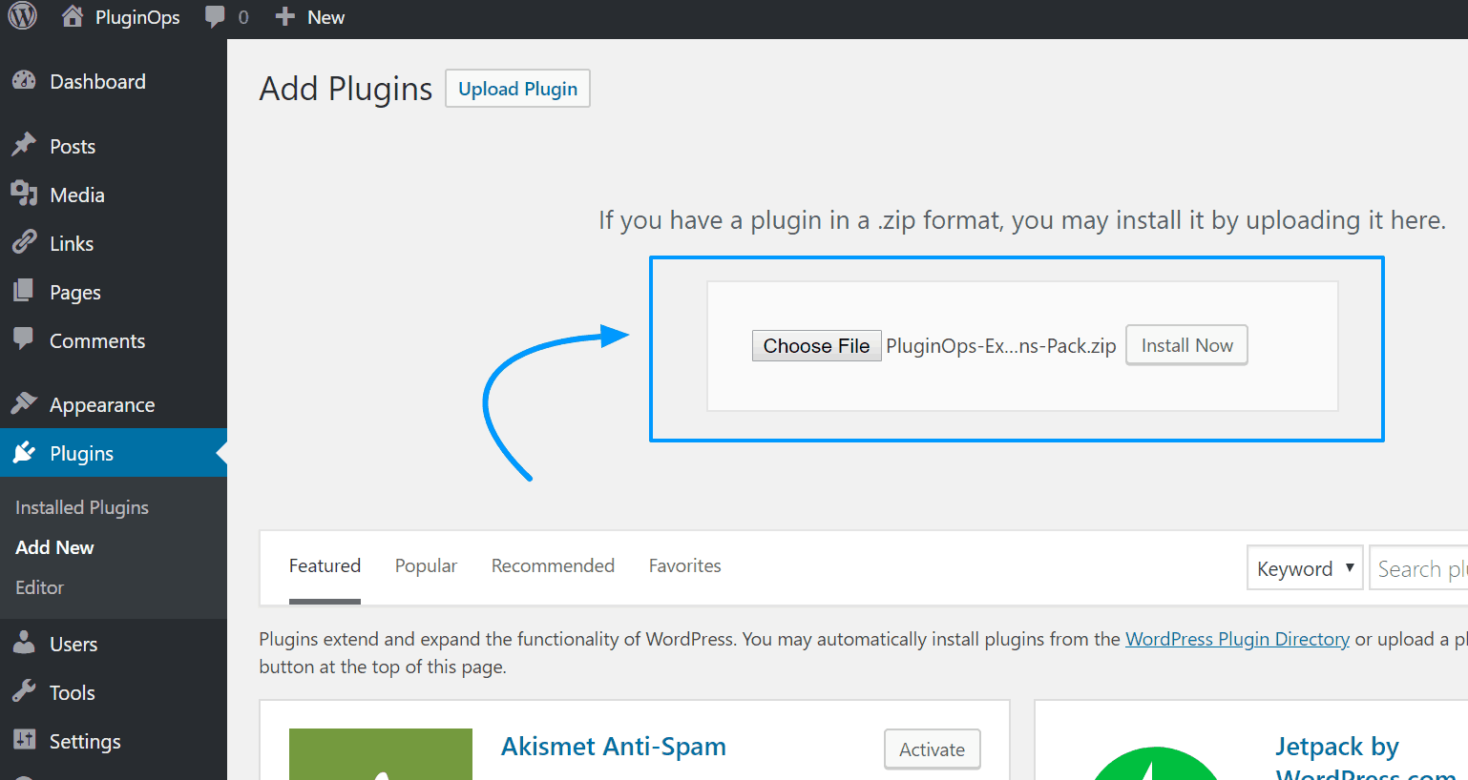Click inside the plugin search field
Screen dimensions: 1468x780
pos(1422,567)
